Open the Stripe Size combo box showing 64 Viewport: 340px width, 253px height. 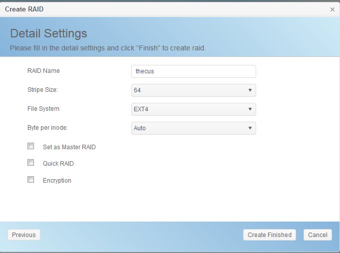190,90
